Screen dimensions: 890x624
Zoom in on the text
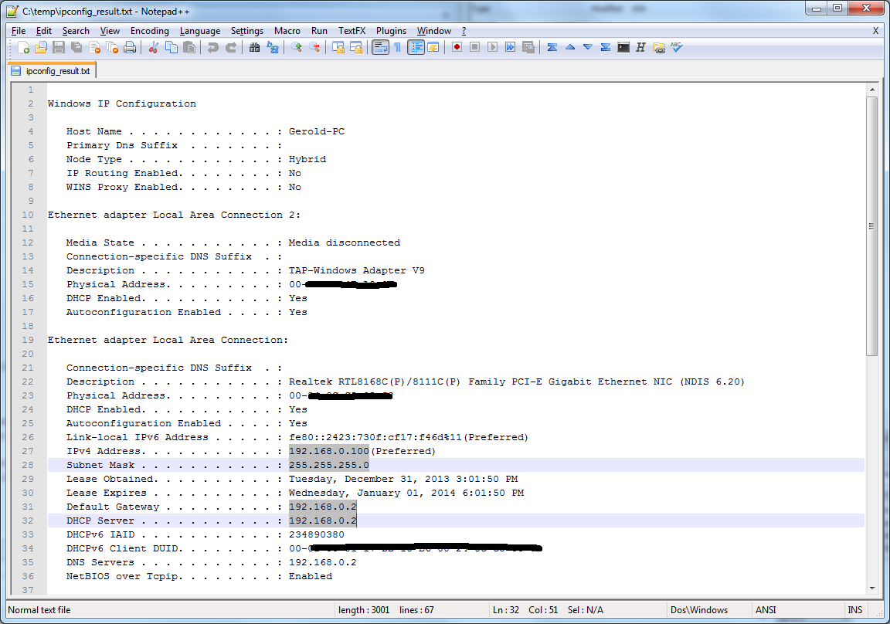tap(294, 47)
